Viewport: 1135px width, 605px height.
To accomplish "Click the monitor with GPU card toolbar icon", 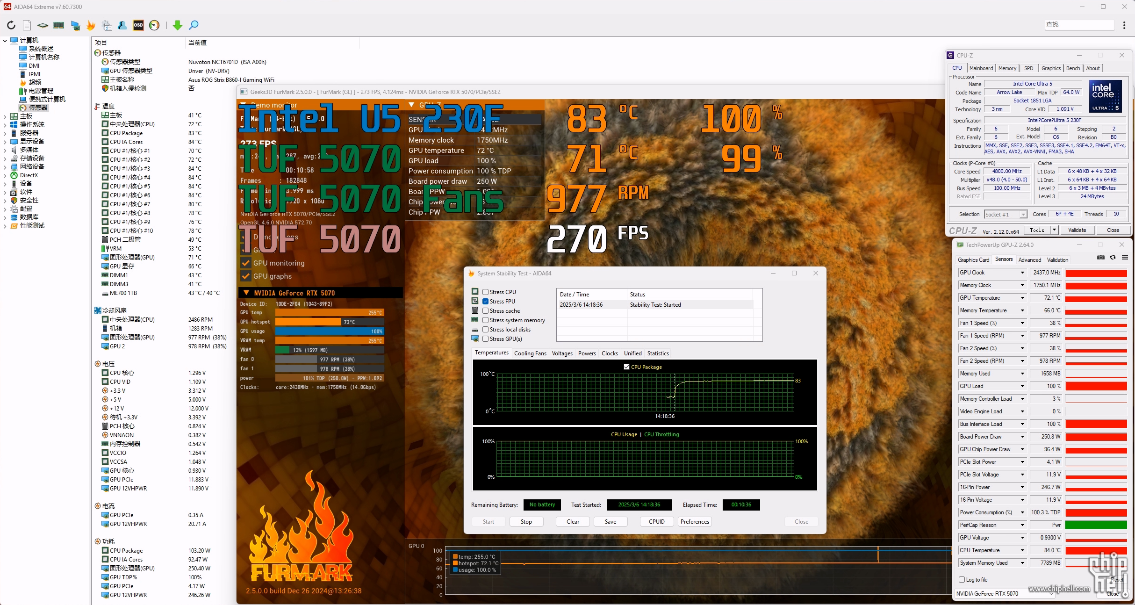I will coord(75,25).
